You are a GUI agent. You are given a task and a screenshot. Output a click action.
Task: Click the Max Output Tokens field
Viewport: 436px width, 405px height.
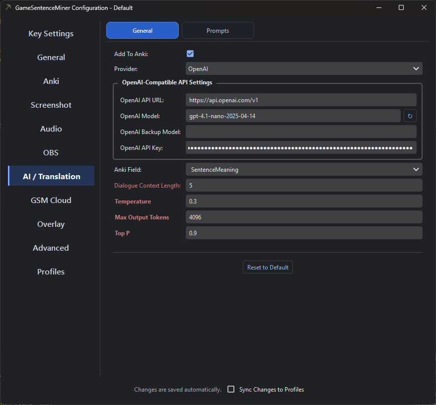[304, 217]
